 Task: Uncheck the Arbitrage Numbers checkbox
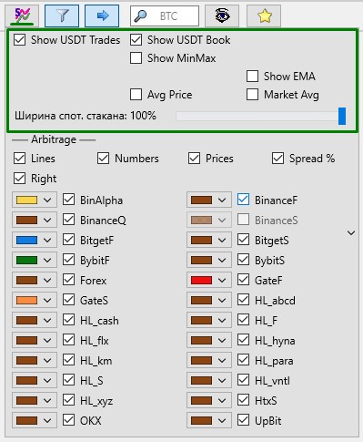pyautogui.click(x=103, y=159)
